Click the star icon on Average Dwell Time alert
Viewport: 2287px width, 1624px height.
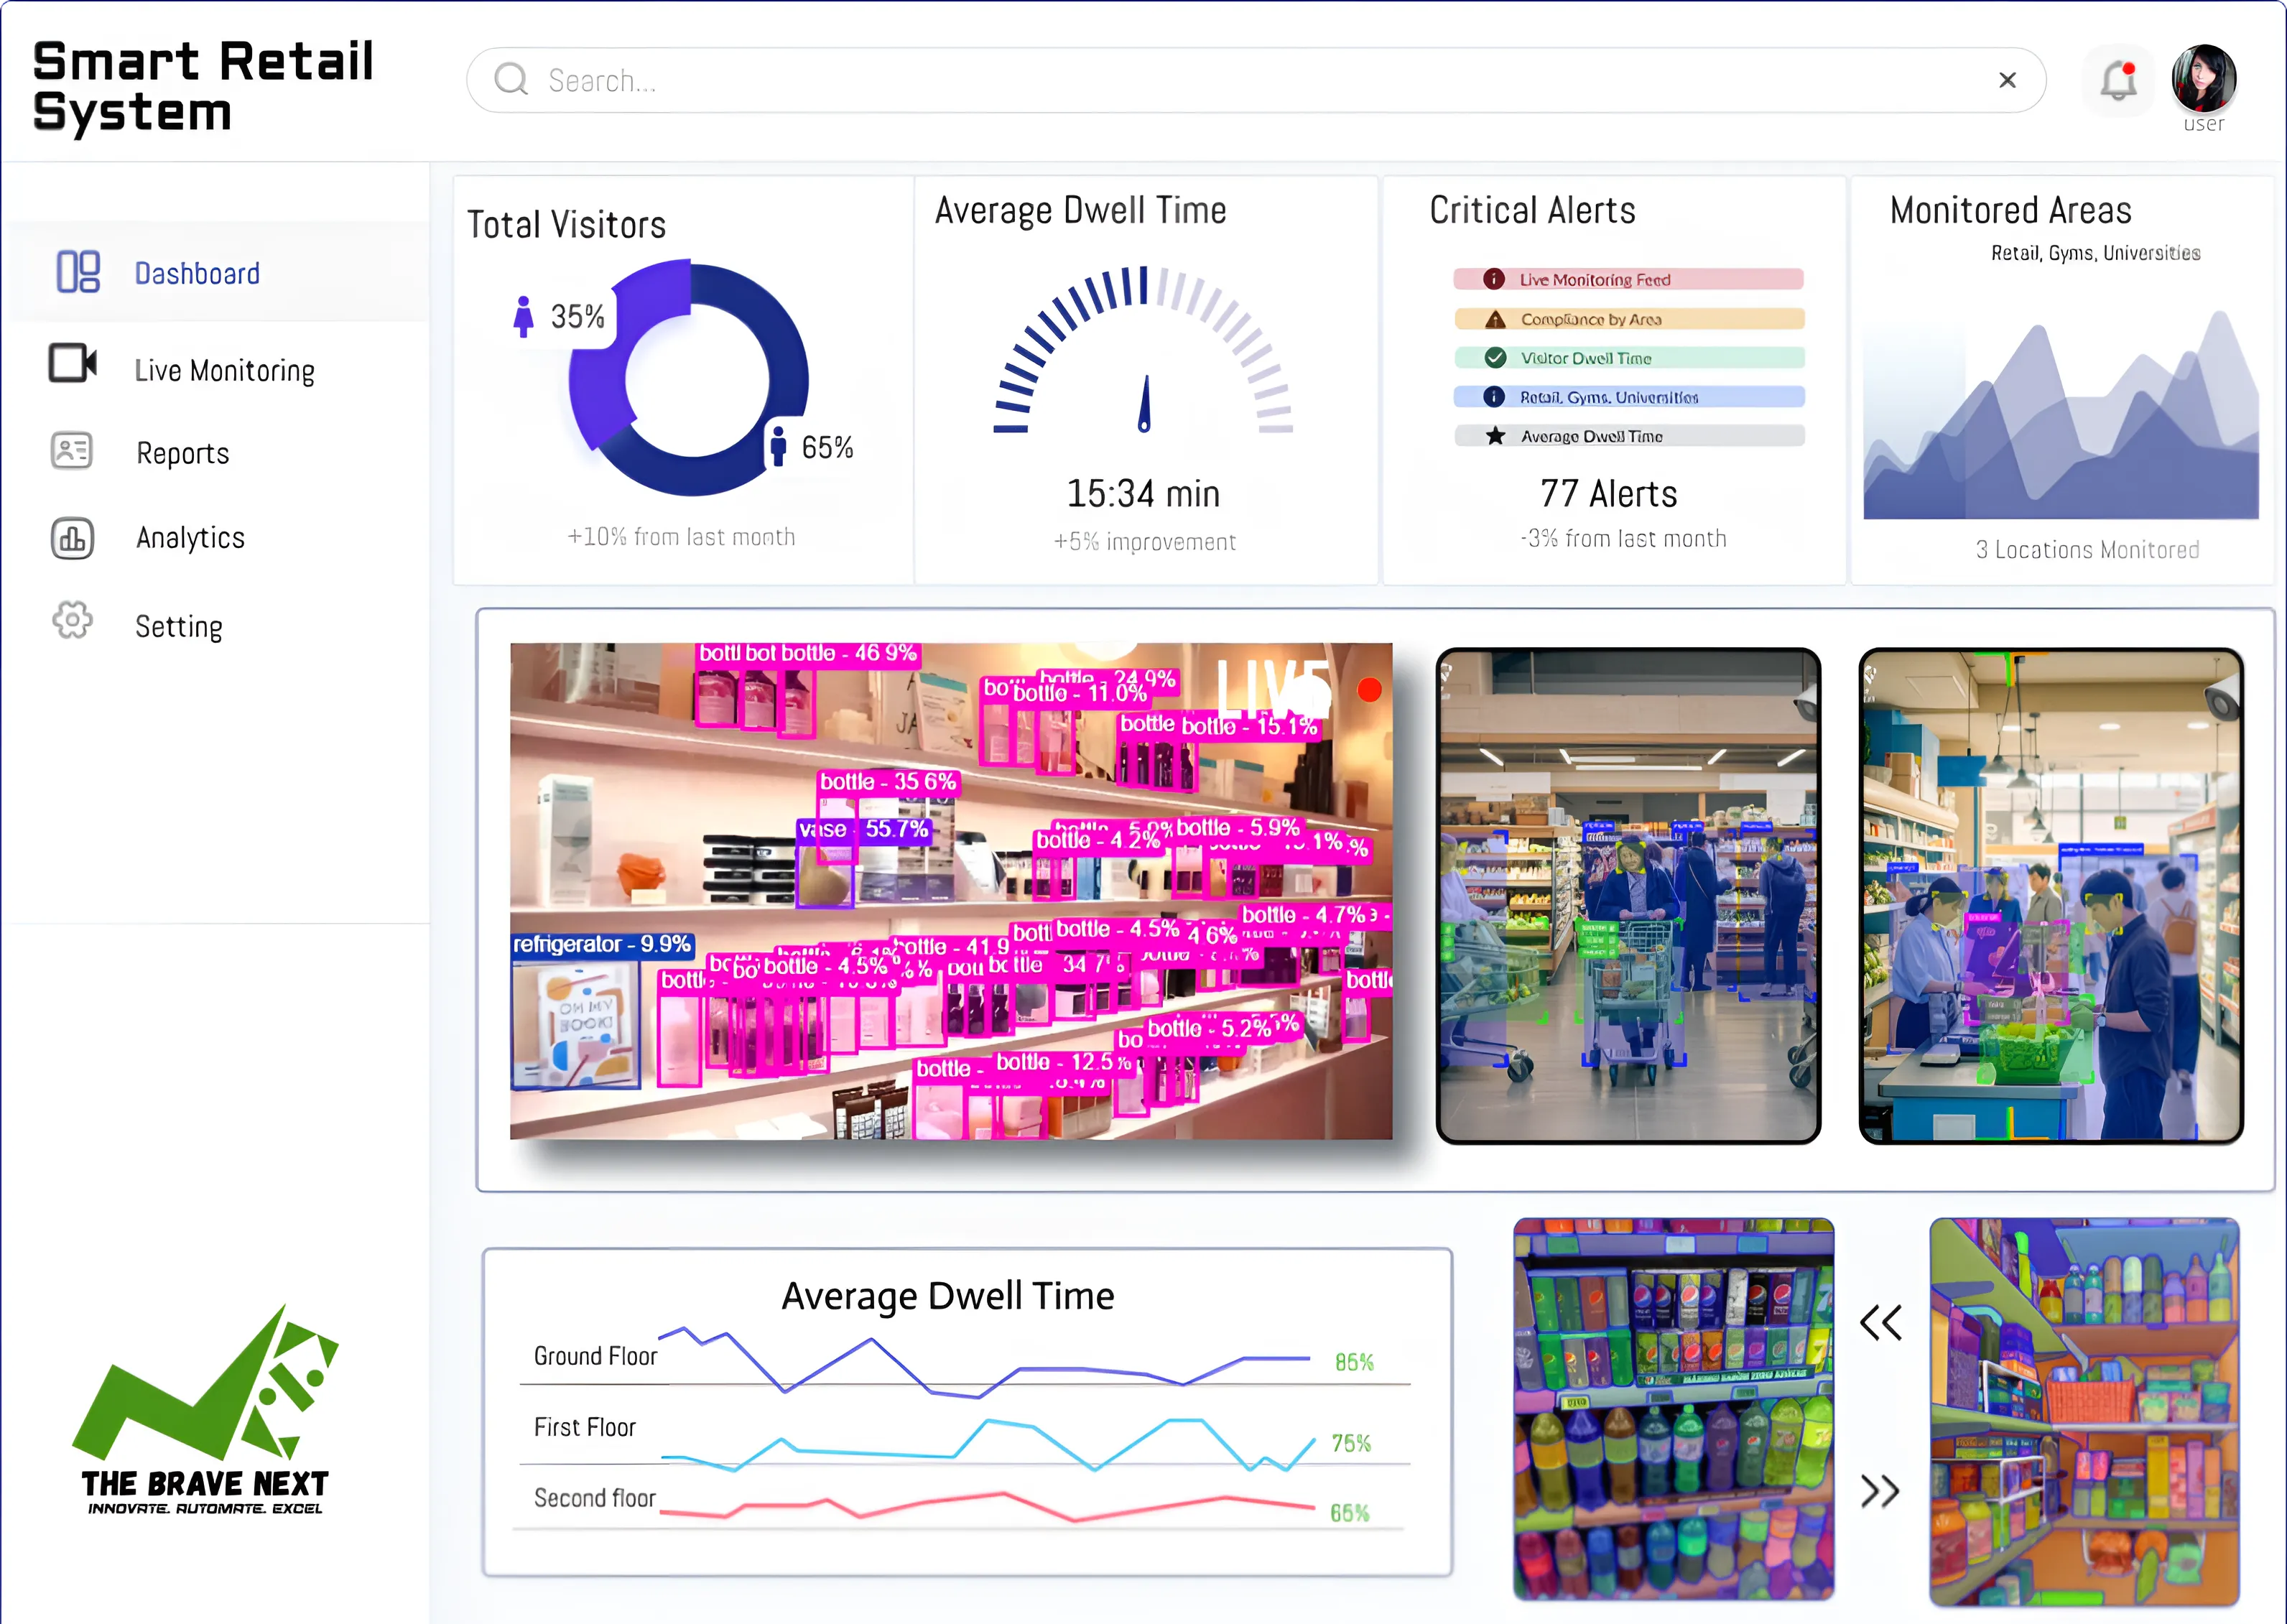coord(1495,435)
